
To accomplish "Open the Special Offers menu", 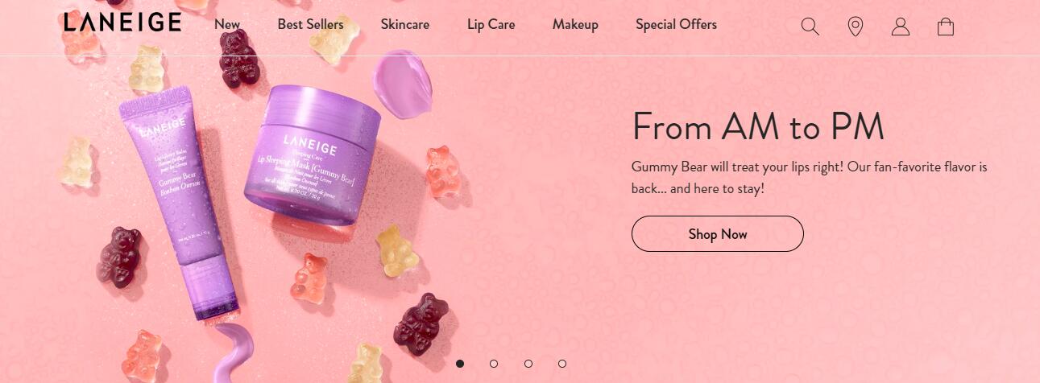I will (676, 24).
